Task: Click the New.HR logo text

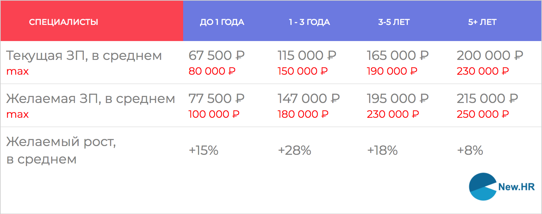Action: (x=516, y=187)
